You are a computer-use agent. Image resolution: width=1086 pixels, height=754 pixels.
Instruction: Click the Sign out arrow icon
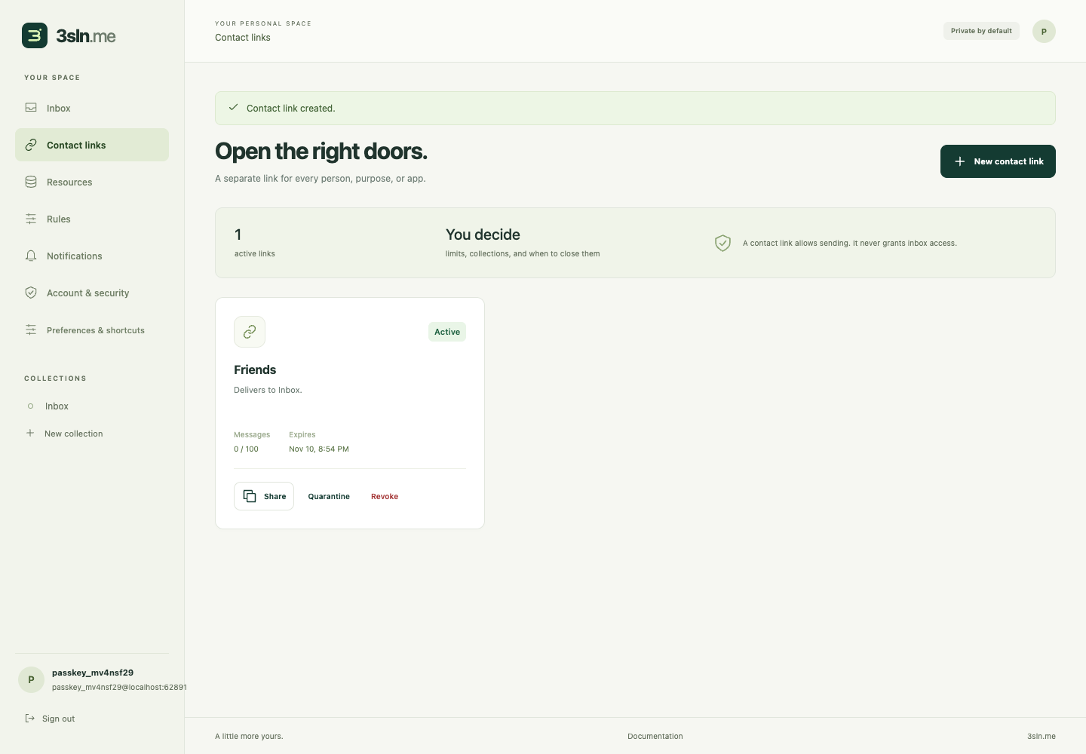pos(30,718)
